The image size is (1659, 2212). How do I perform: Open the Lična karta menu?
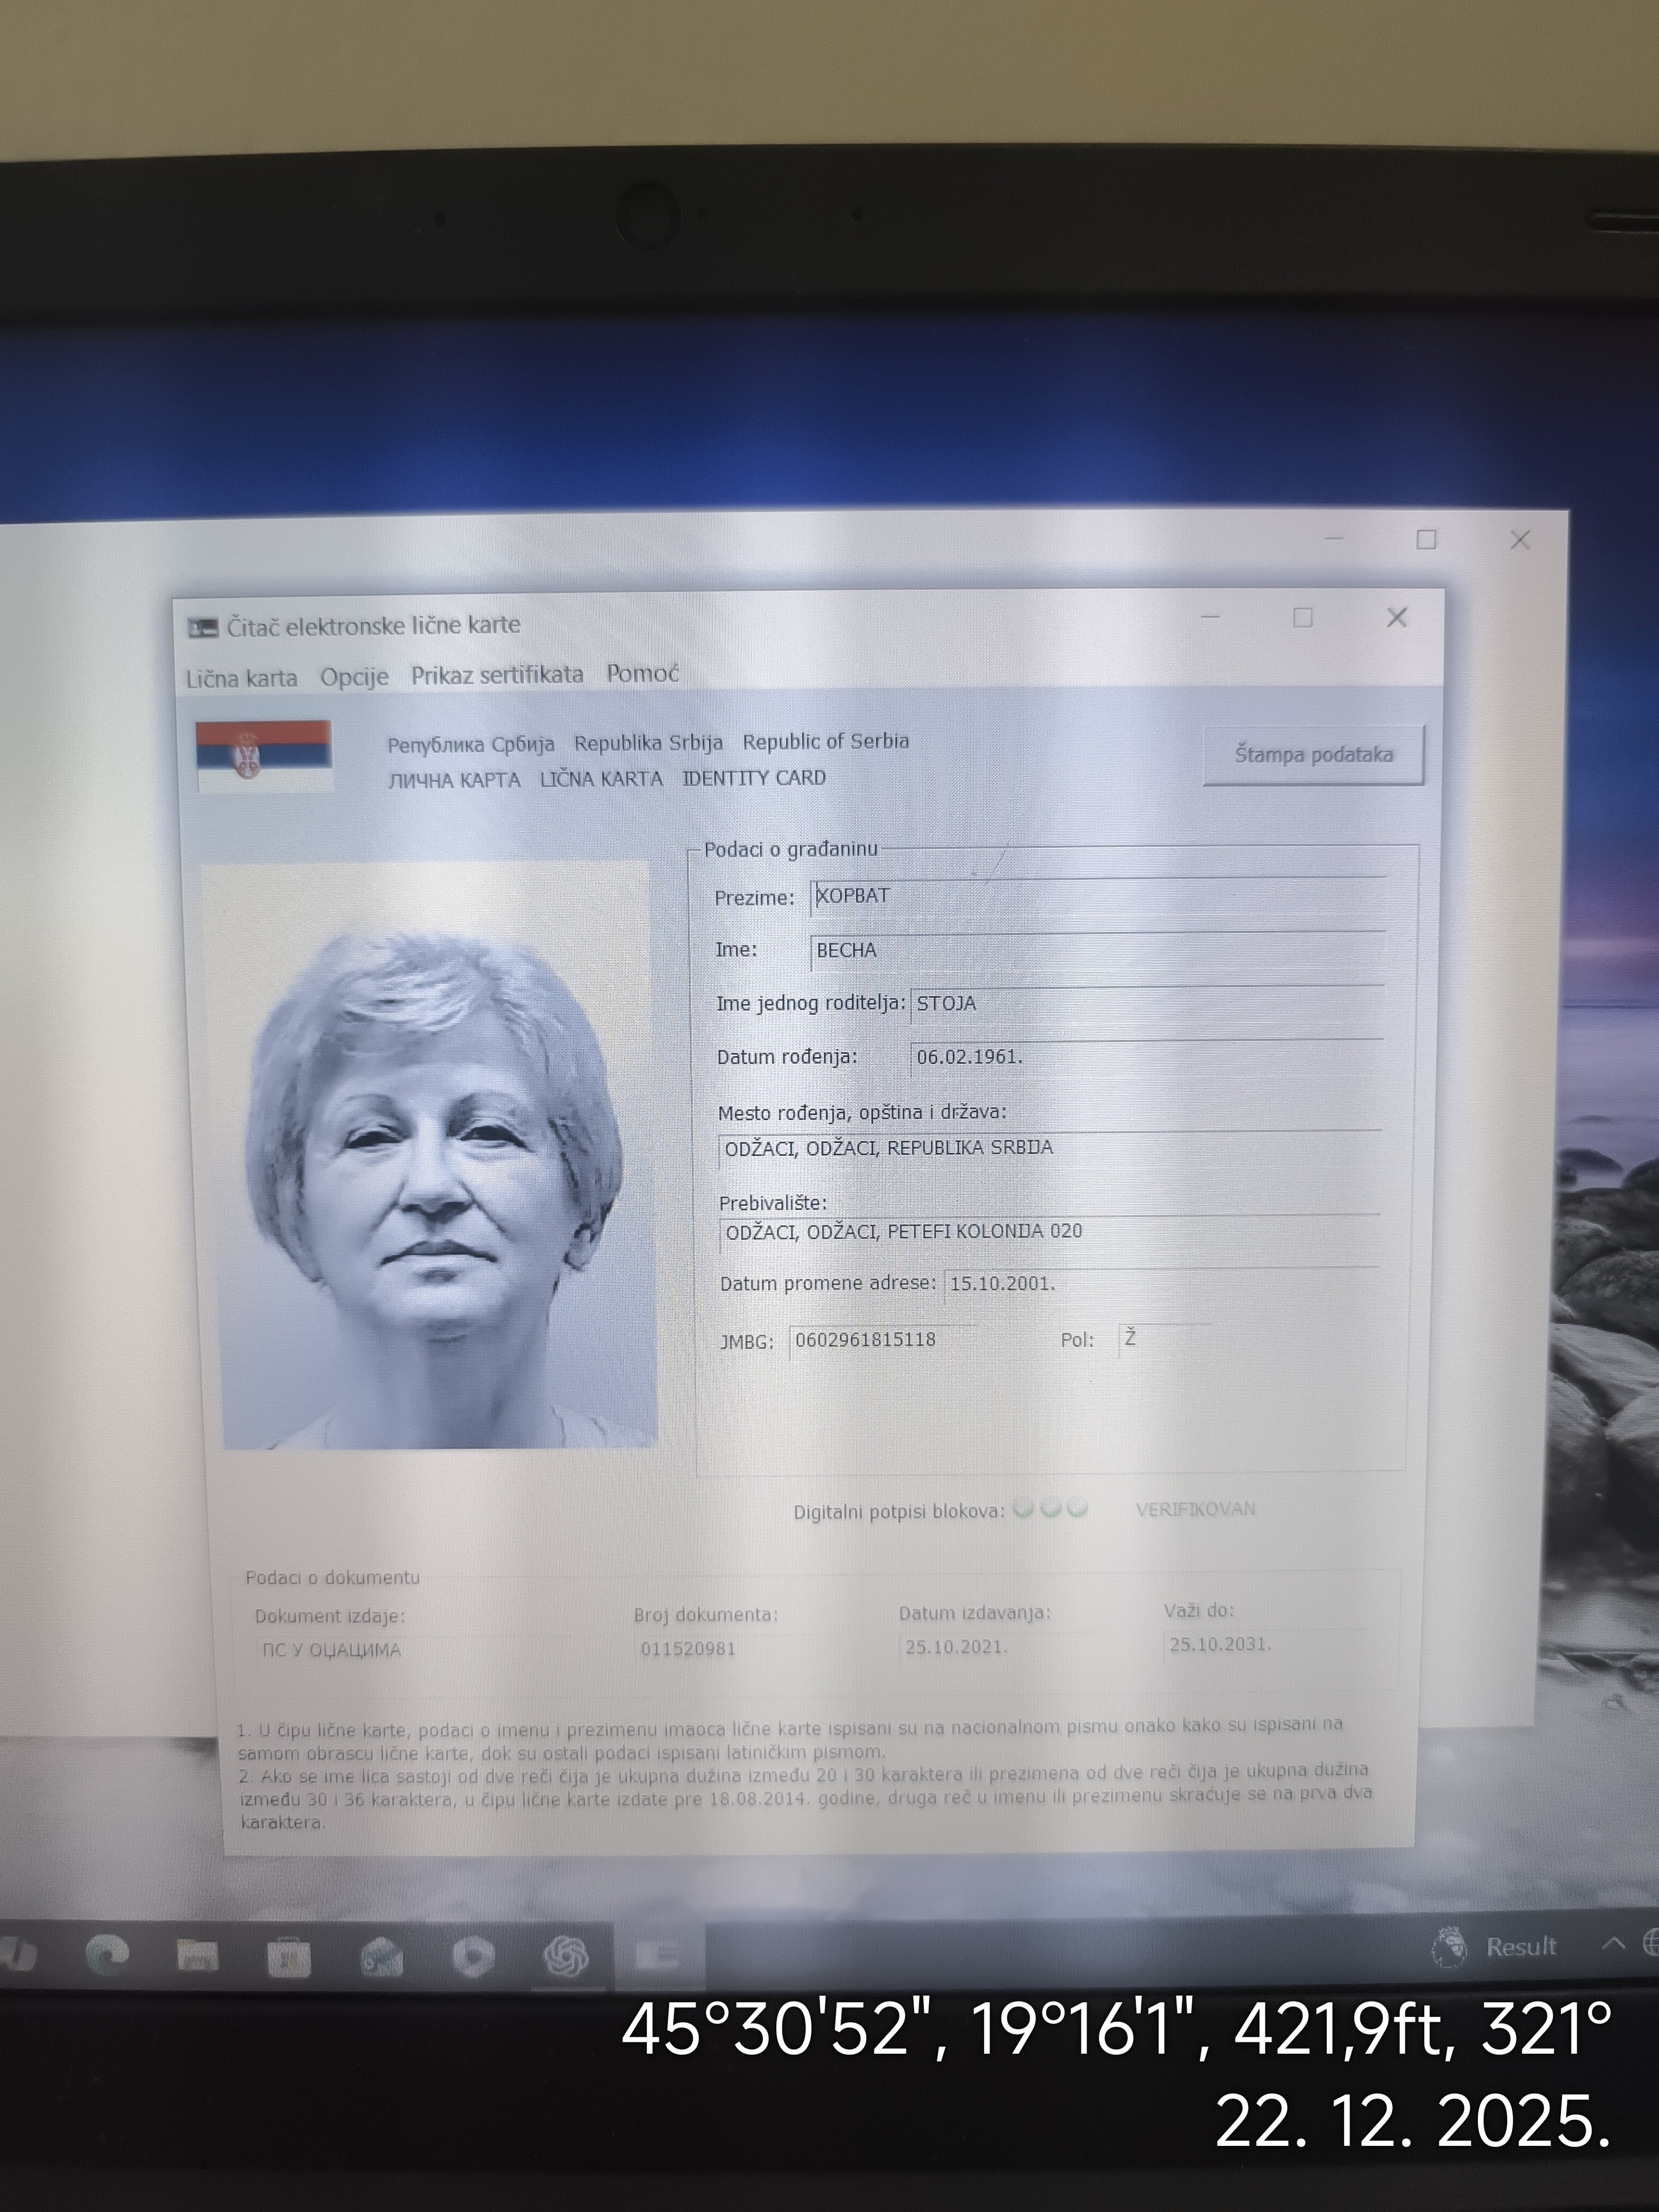241,679
